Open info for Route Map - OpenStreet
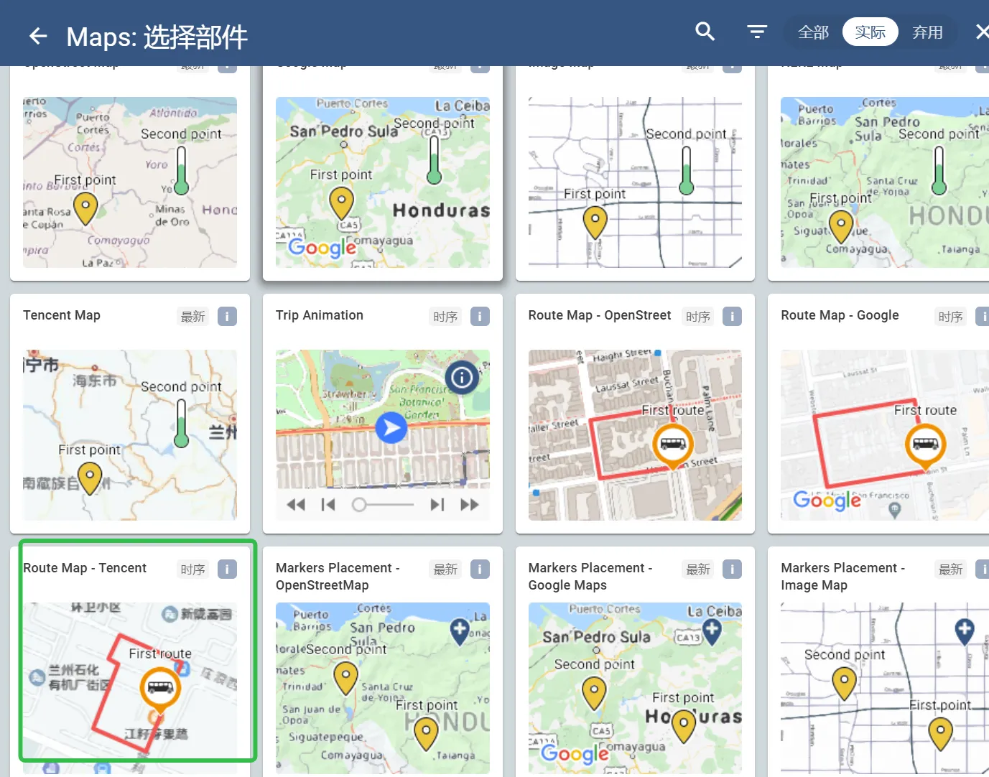The width and height of the screenshot is (989, 777). (732, 316)
